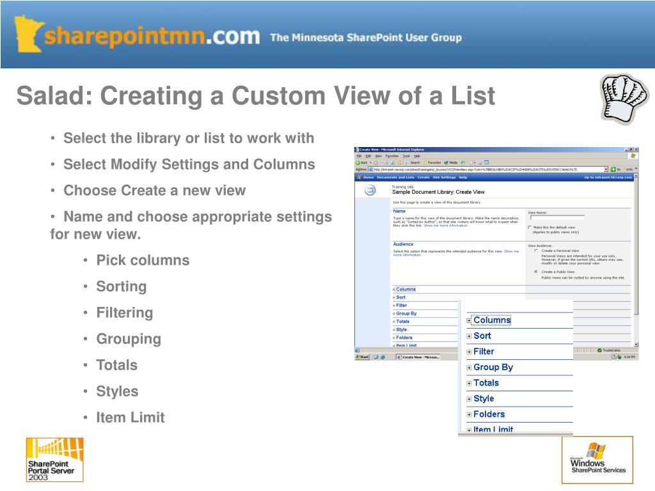This screenshot has width=655, height=491.
Task: Expand small Sort section in browser page
Action: pyautogui.click(x=394, y=298)
